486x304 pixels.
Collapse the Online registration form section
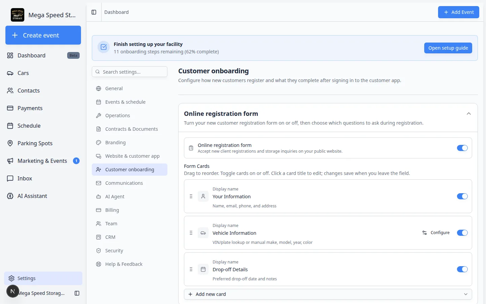[x=468, y=113]
